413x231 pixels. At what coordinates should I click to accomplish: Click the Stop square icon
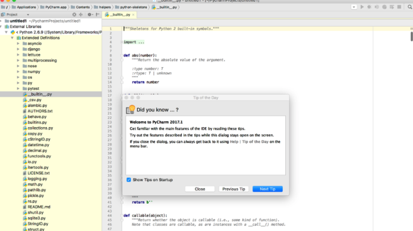coord(399,7)
